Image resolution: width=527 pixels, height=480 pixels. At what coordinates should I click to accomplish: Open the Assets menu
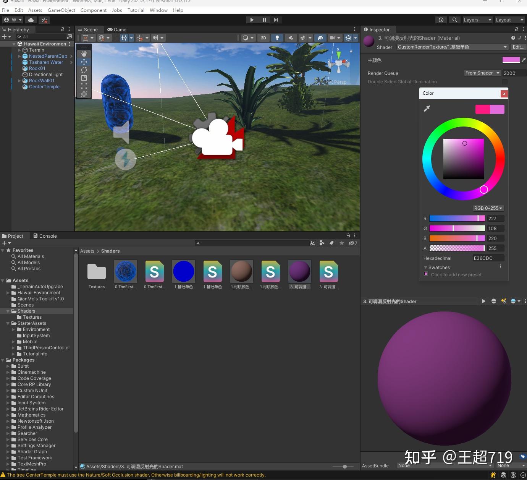pyautogui.click(x=35, y=10)
